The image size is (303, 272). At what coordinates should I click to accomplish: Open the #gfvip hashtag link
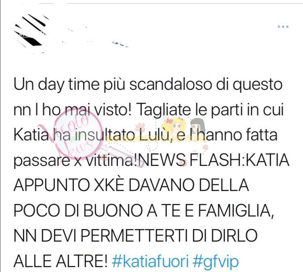coord(216,261)
